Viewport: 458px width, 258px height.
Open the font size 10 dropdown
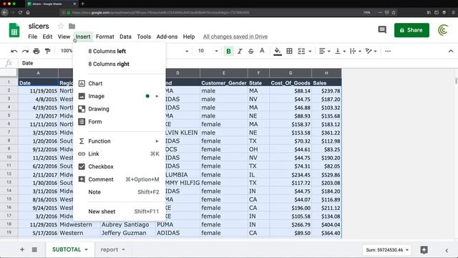(x=208, y=51)
